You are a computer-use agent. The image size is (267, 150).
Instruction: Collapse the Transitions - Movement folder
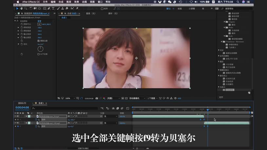(221, 42)
